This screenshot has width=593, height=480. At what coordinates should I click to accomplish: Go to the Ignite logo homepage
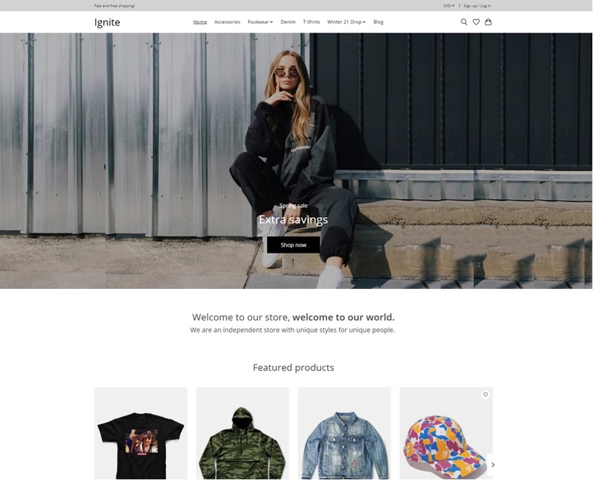107,22
